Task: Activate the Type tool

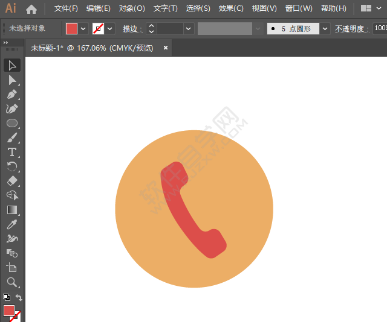Action: click(x=12, y=152)
